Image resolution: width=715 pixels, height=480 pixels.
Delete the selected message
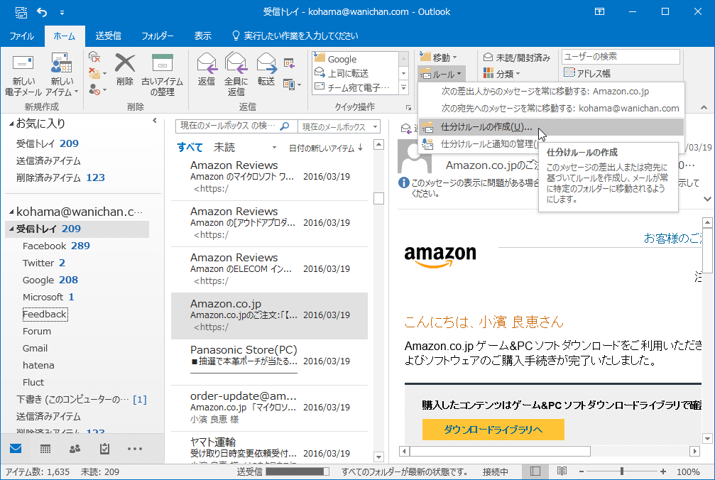[x=124, y=70]
